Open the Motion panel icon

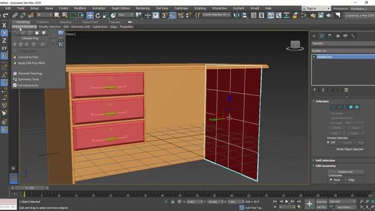(x=337, y=36)
